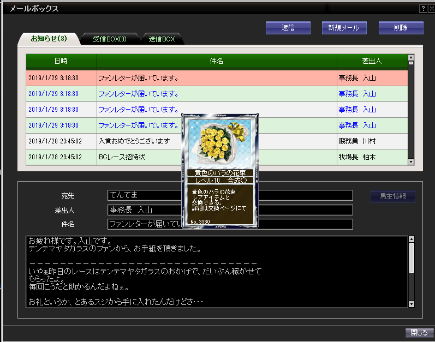Click the mail list vertical scrollbar track
This screenshot has width=435, height=342.
click(x=411, y=109)
